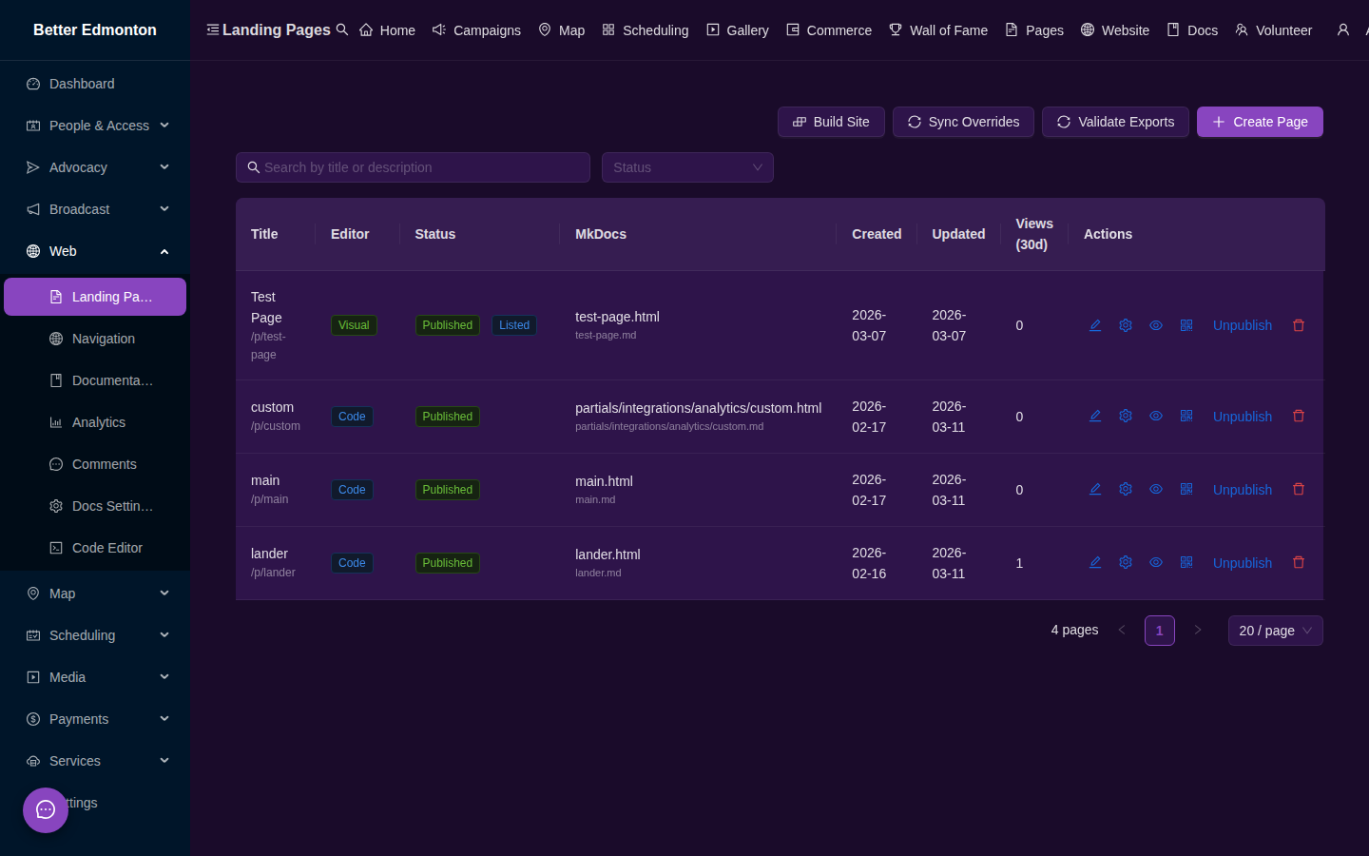Edit the main page with pencil icon
The height and width of the screenshot is (856, 1369).
click(x=1095, y=490)
